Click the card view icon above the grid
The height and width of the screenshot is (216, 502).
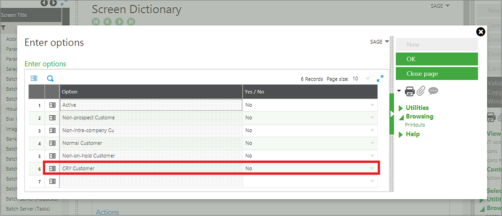[34, 78]
